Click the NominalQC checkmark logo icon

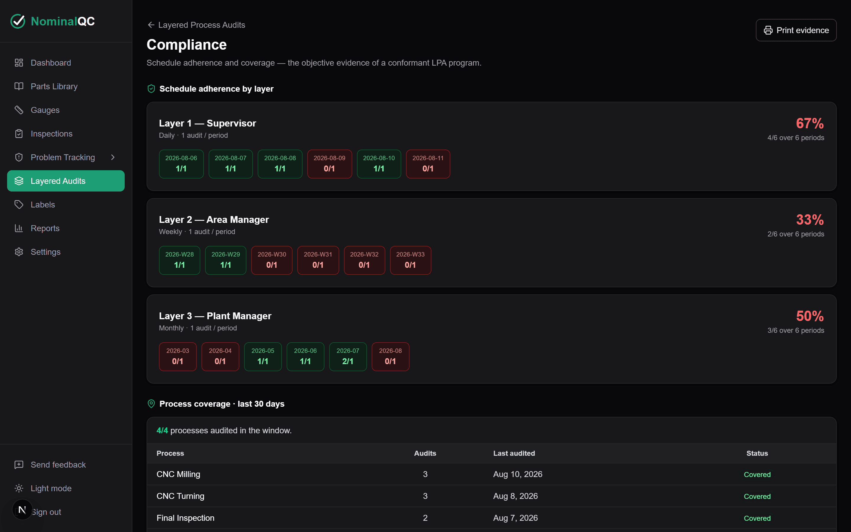[x=18, y=21]
